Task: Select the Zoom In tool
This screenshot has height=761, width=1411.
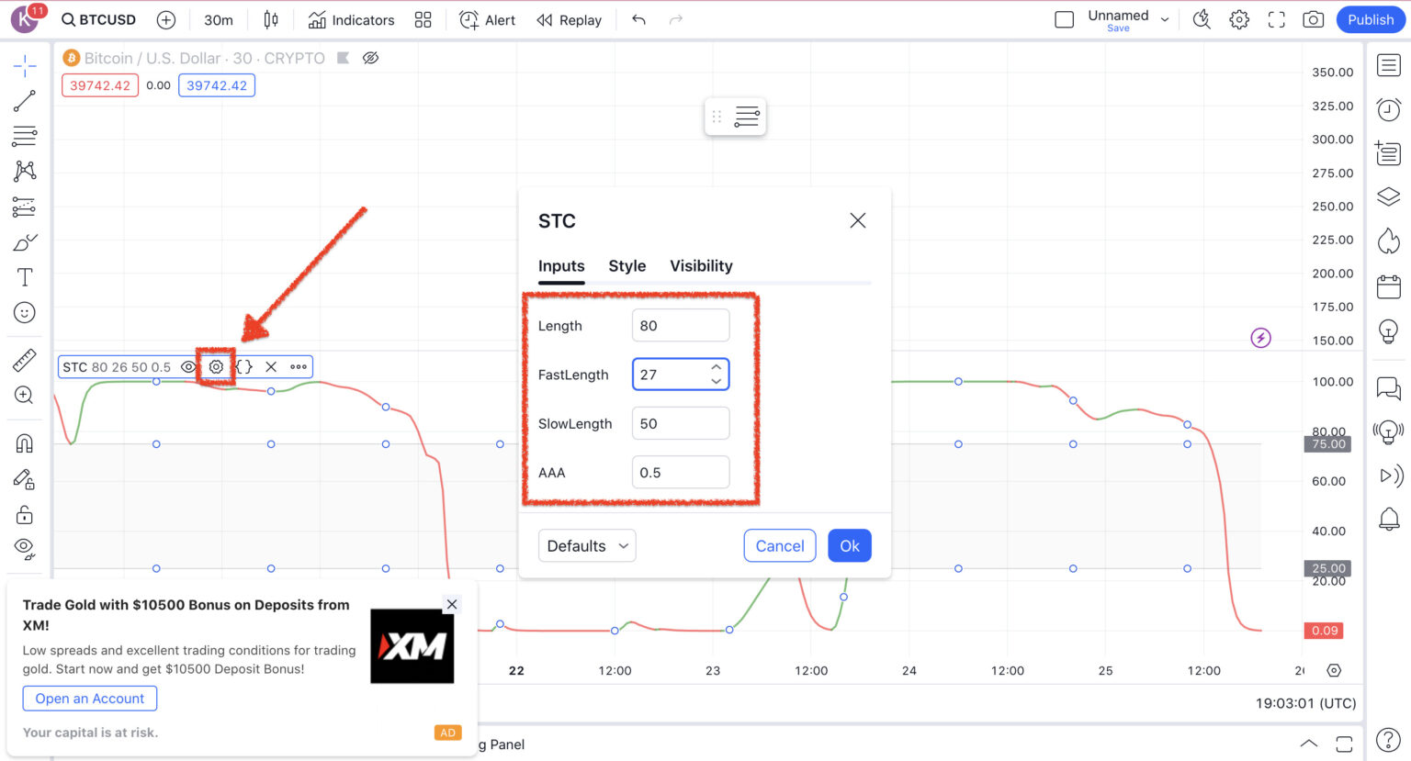Action: click(24, 395)
